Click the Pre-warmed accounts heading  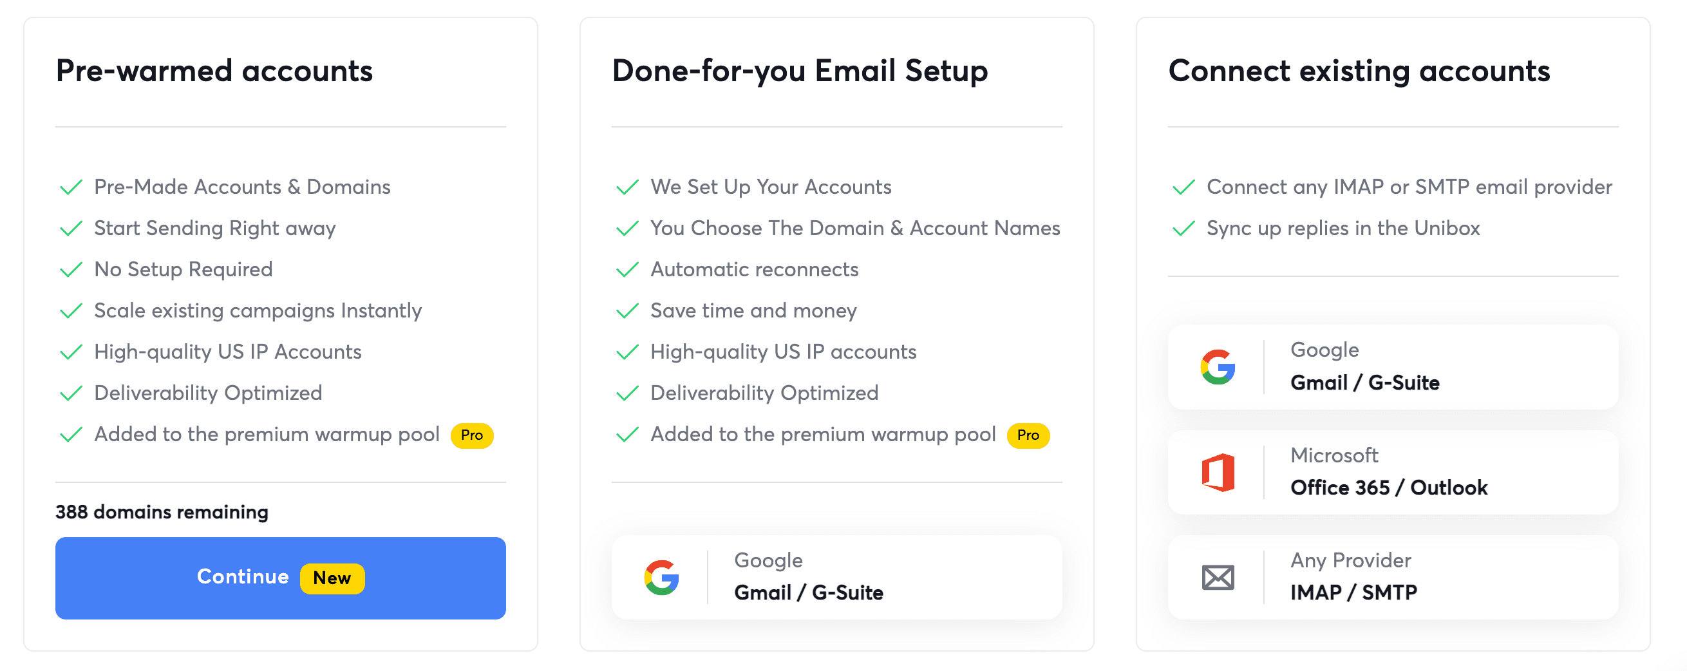pos(214,71)
